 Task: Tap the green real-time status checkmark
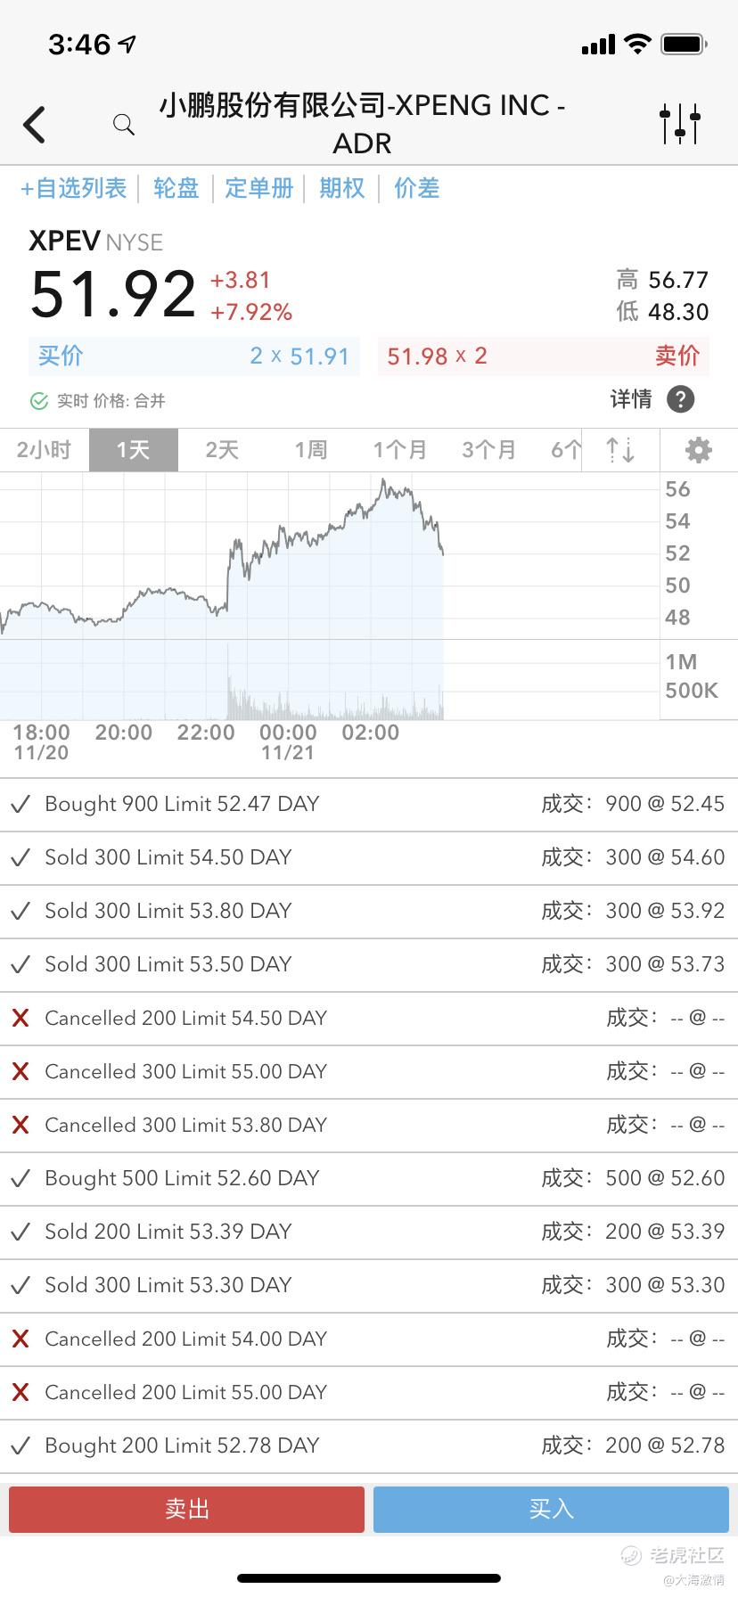click(x=39, y=401)
